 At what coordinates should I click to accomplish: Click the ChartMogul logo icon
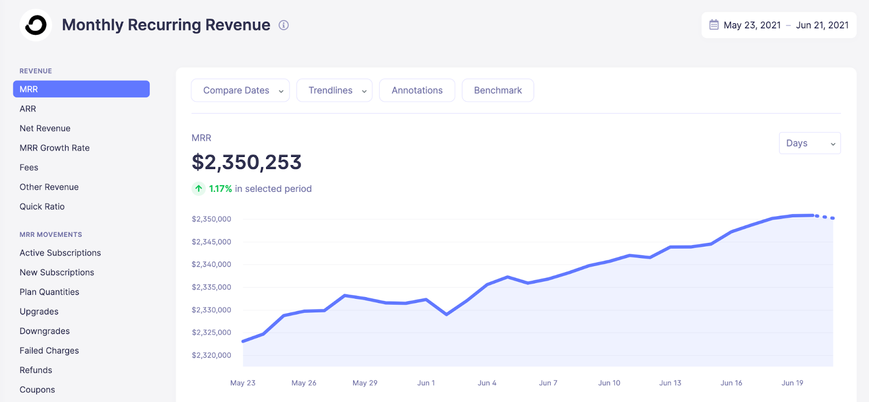(x=36, y=25)
